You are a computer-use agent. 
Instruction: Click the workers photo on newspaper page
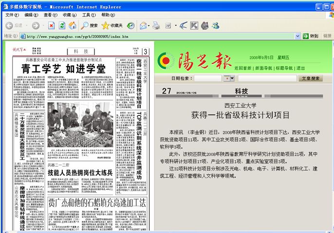tap(80, 125)
